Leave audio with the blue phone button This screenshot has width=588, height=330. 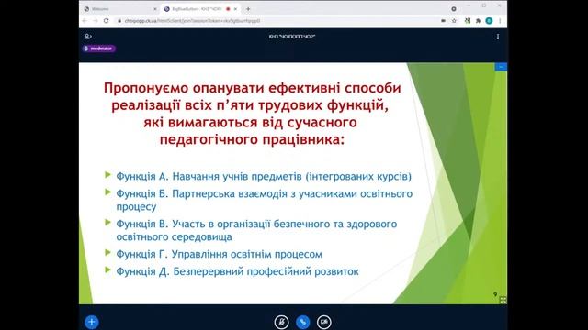tap(302, 322)
